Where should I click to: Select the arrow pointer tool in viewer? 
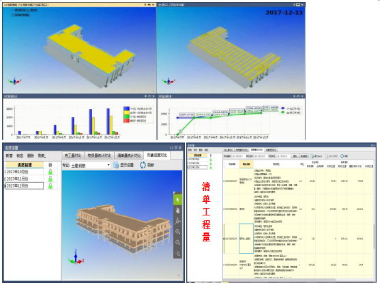click(177, 200)
